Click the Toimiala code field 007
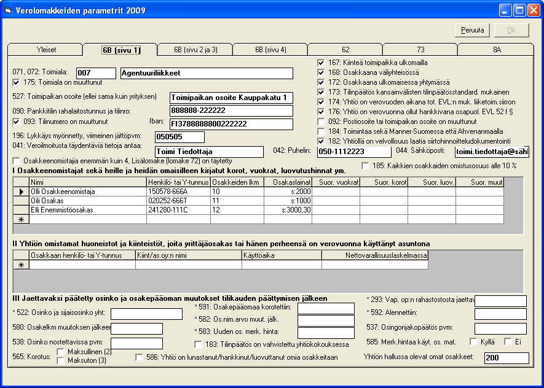Screen dimensions: 544x388 point(96,73)
